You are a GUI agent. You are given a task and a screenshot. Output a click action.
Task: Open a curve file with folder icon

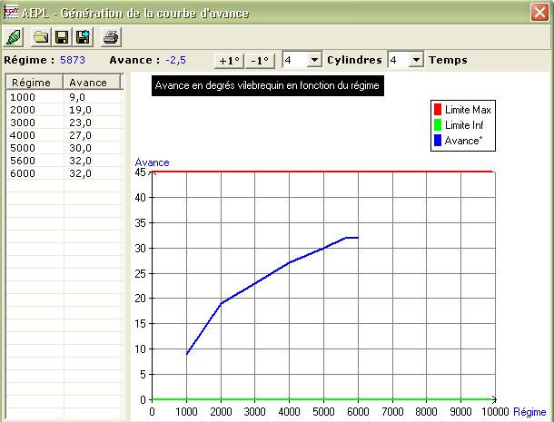pyautogui.click(x=41, y=37)
